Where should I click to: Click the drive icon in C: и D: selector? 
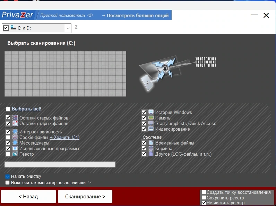[13, 27]
